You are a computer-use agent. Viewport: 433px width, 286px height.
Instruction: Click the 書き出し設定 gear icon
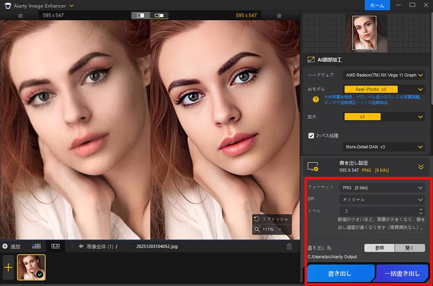312,166
